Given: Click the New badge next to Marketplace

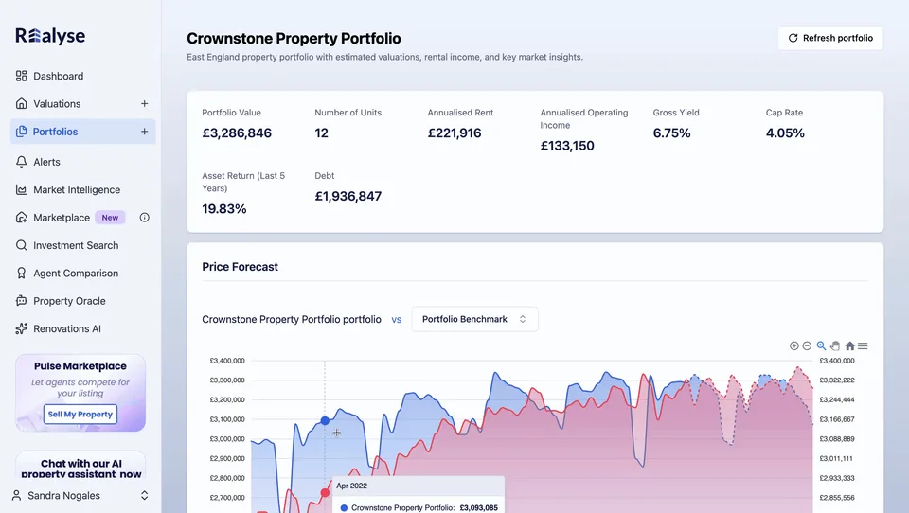Looking at the screenshot, I should [110, 218].
